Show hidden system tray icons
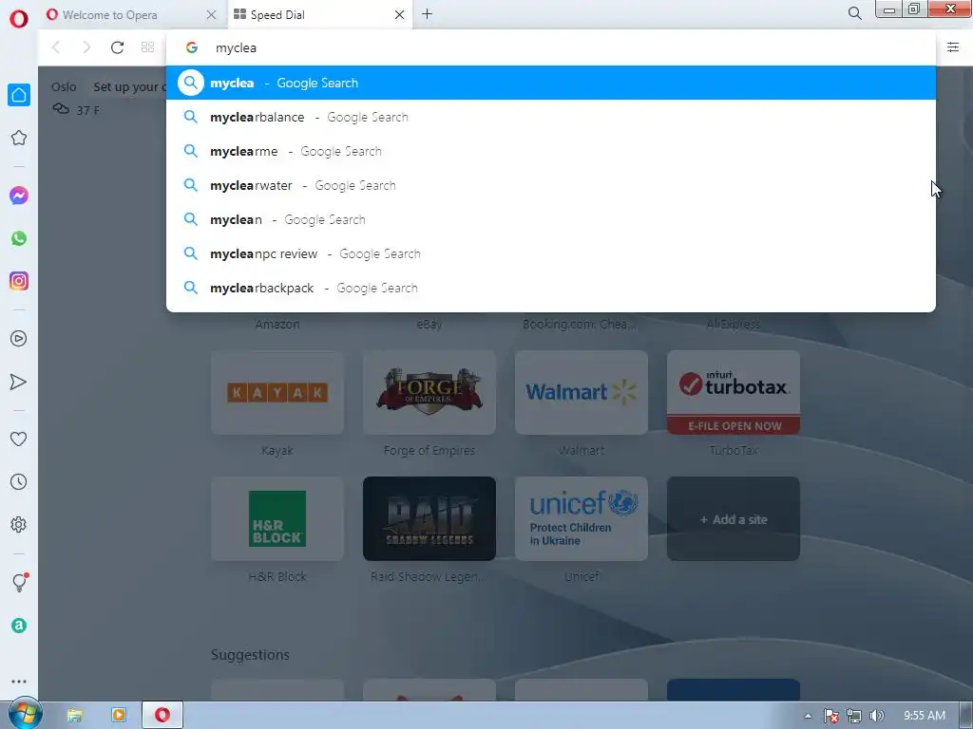Screen dimensions: 973x729 tap(808, 716)
